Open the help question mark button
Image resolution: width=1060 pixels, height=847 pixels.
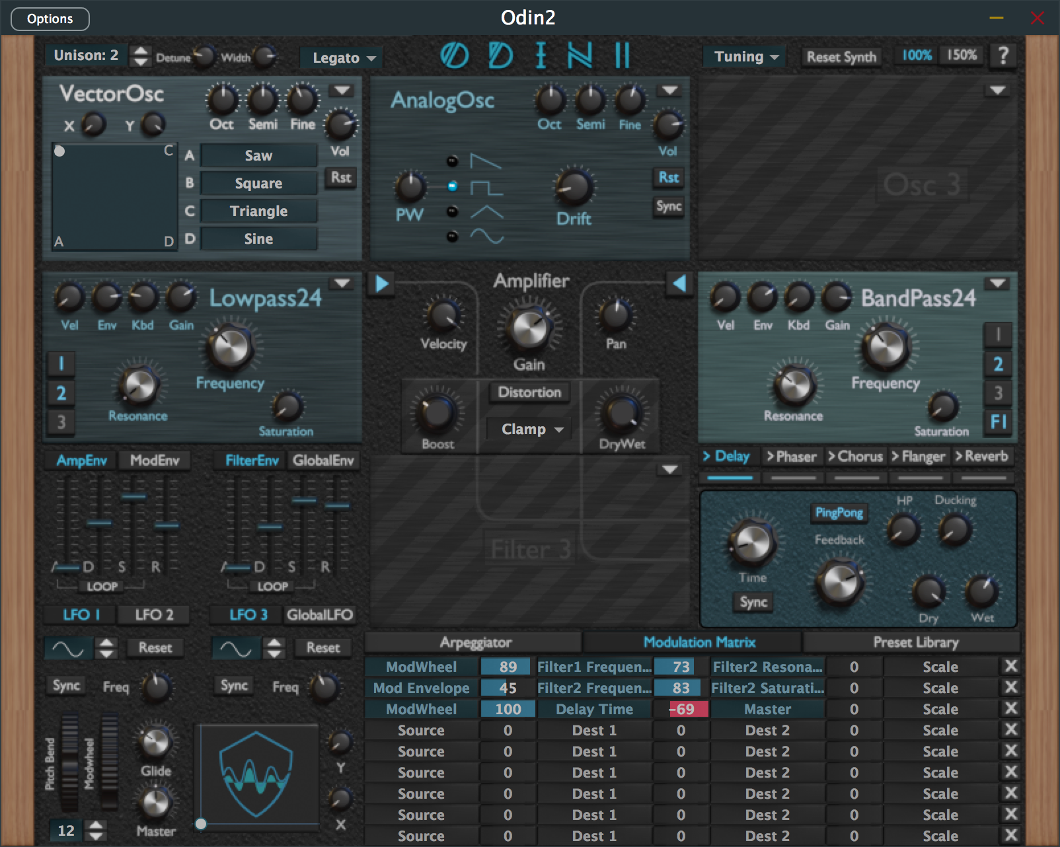click(1003, 55)
